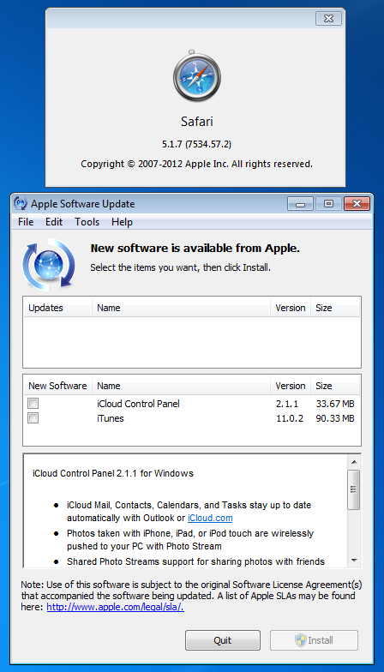Maximize the Apple Software Update window
This screenshot has height=672, width=384.
[x=329, y=204]
